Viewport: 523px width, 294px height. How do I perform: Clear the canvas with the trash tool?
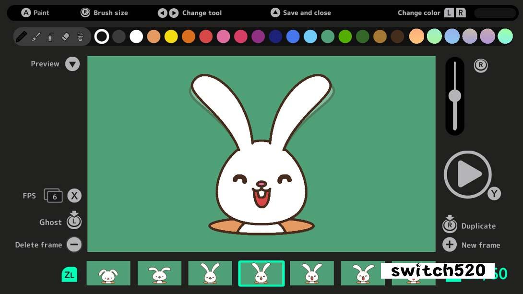coord(80,36)
